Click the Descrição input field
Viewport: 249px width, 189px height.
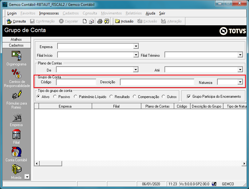tap(157, 82)
